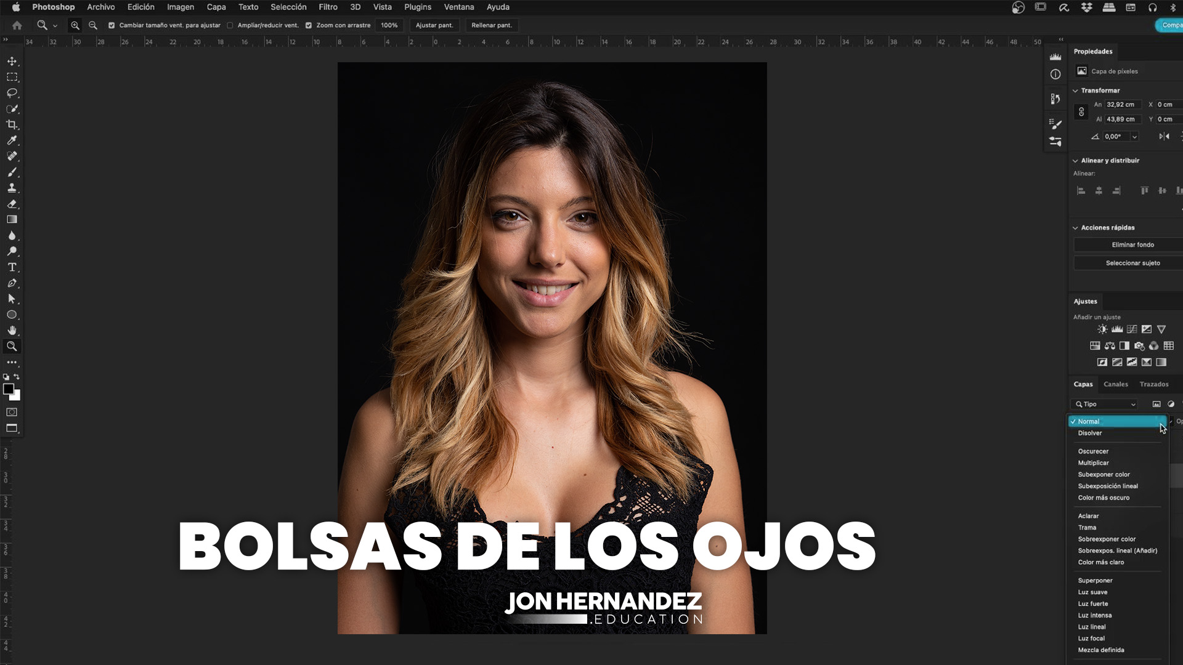Collapse the Alinear y distribuir section

[x=1075, y=161]
